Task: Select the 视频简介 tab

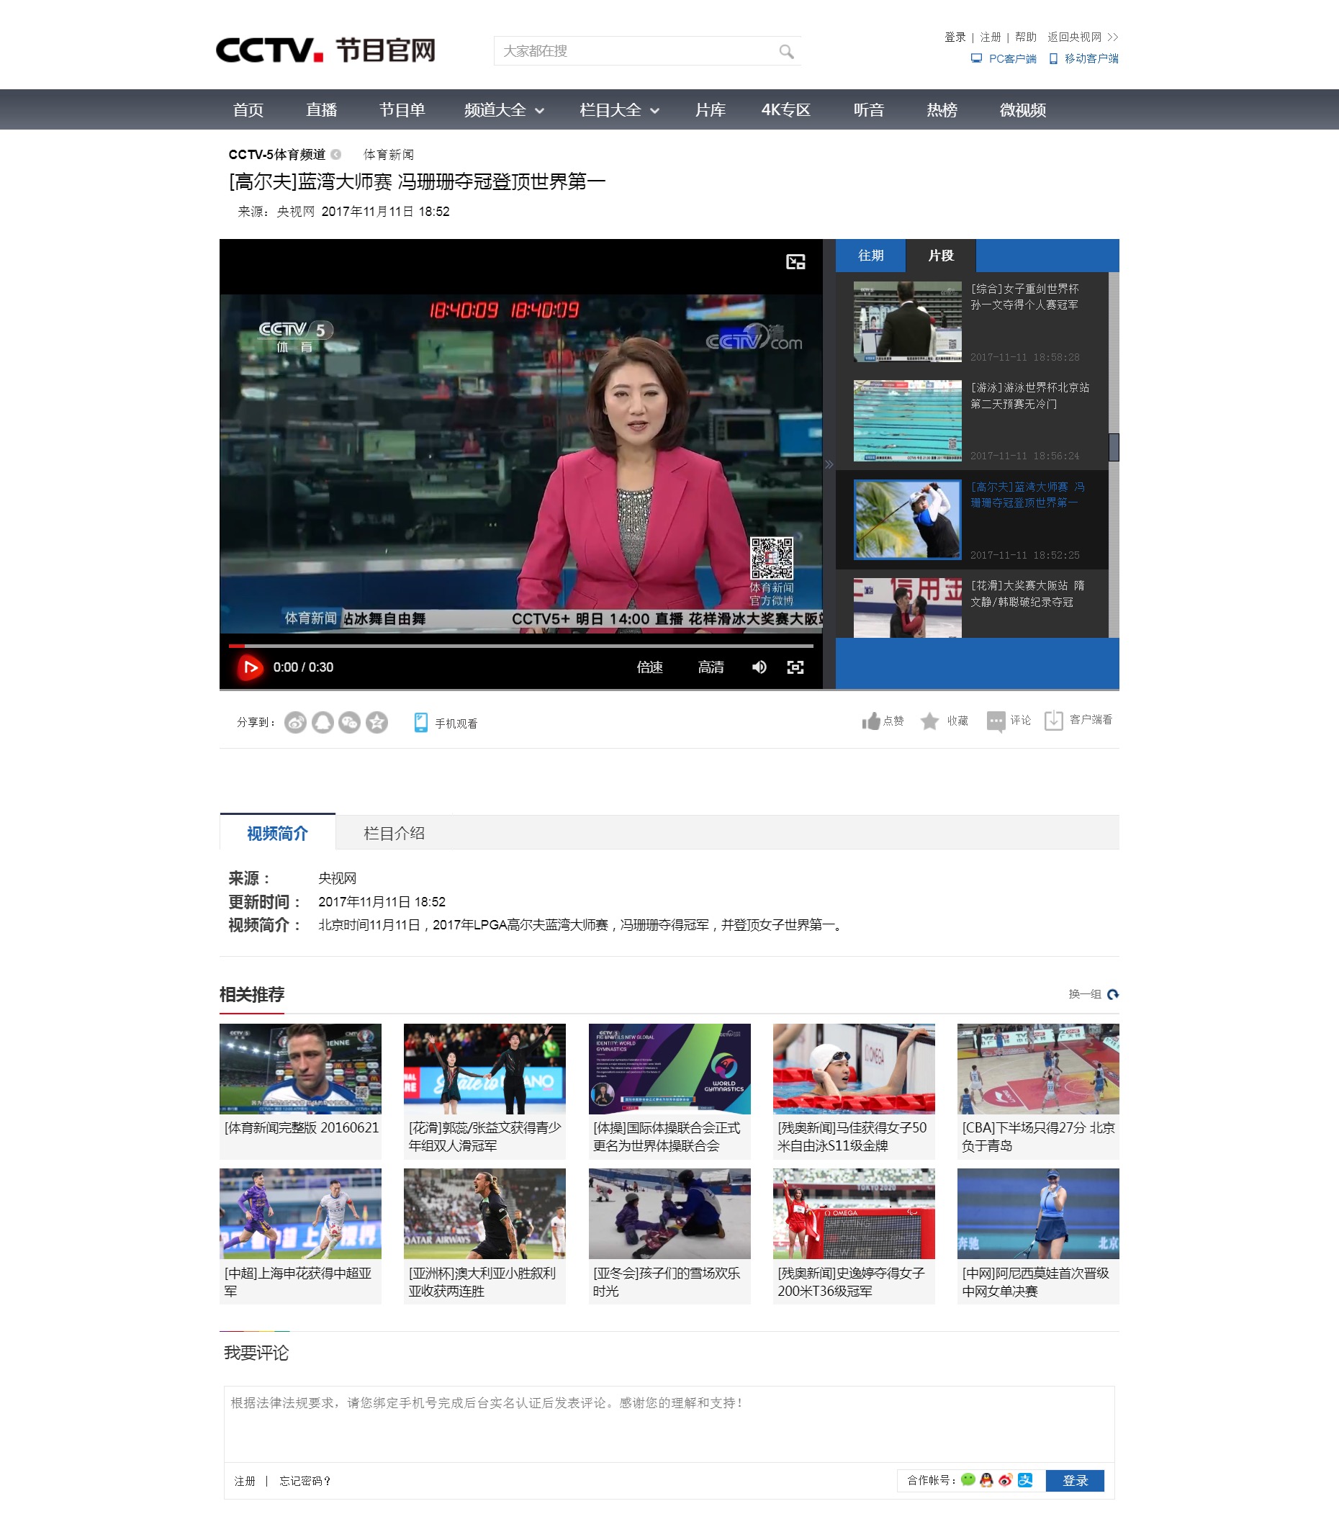Action: click(277, 833)
